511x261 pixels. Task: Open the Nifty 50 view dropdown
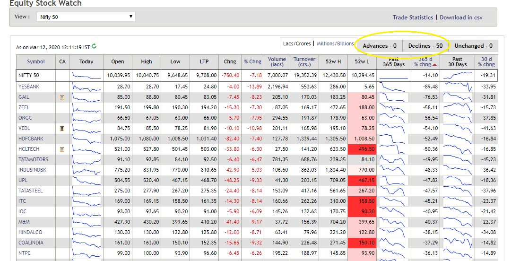[x=86, y=17]
